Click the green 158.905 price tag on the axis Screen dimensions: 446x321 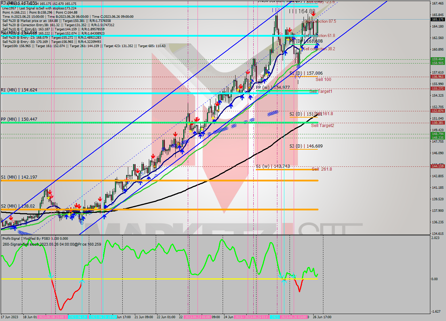(437, 63)
